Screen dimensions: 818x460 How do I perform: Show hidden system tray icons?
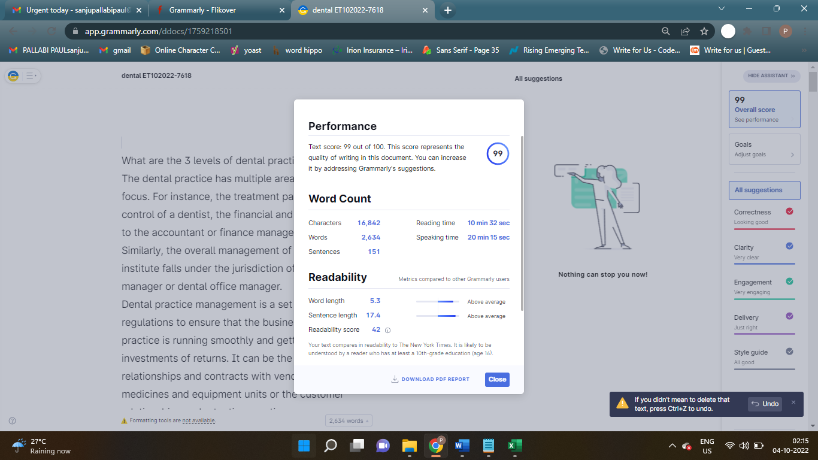tap(672, 446)
